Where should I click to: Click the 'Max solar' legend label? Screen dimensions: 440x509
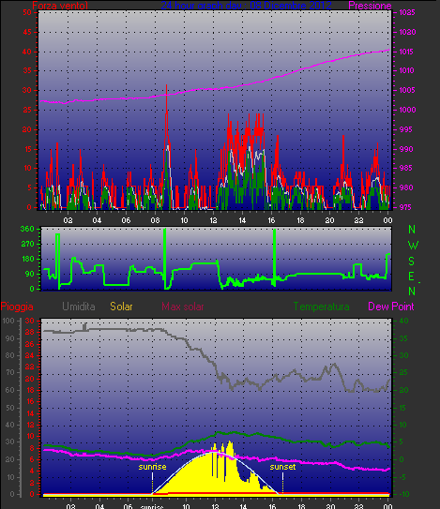183,307
